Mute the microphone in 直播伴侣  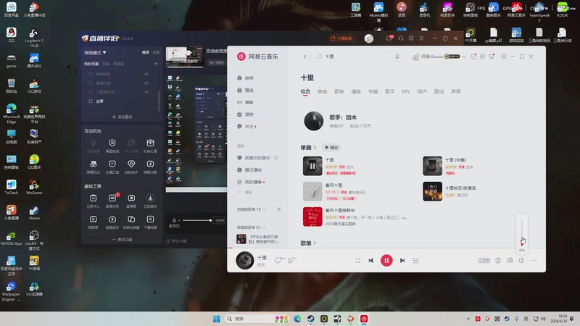click(x=174, y=220)
